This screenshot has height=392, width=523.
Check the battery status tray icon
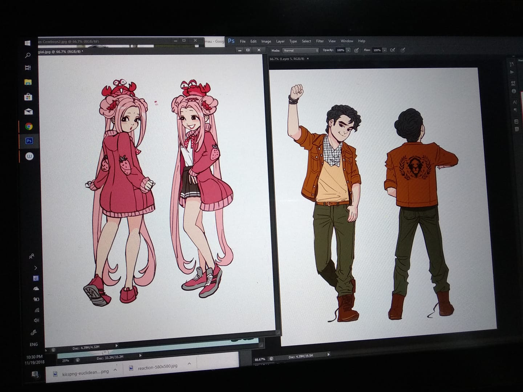click(x=36, y=299)
